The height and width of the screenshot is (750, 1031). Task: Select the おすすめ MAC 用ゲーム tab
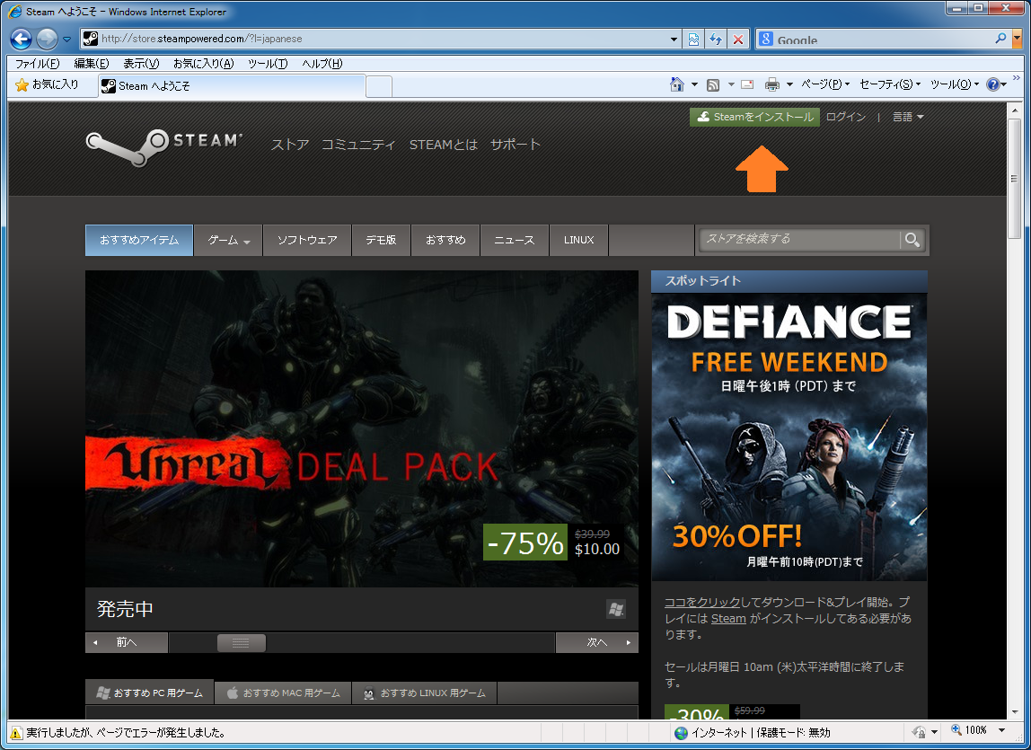click(x=284, y=693)
